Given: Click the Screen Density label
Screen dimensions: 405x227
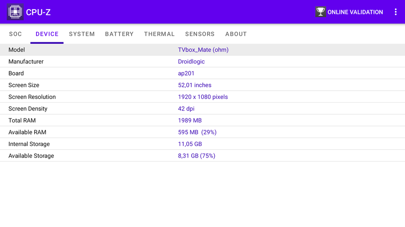Looking at the screenshot, I should pyautogui.click(x=28, y=109).
